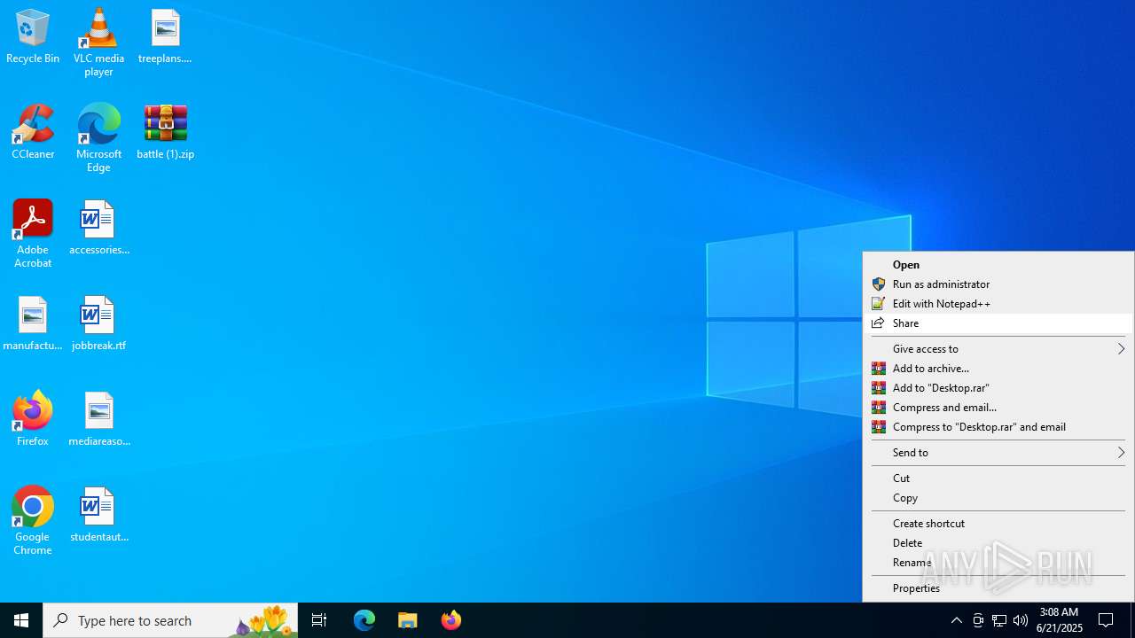Image resolution: width=1135 pixels, height=638 pixels.
Task: Choose Add to archive... option
Action: [998, 369]
